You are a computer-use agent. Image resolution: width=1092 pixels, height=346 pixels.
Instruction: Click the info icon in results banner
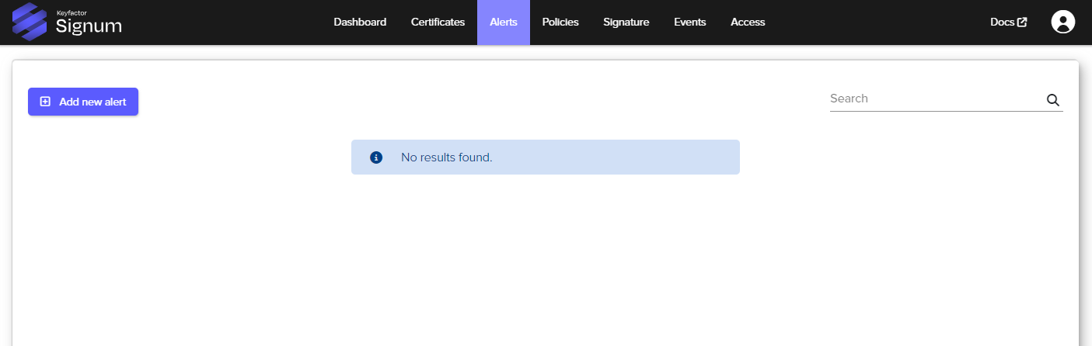coord(376,157)
